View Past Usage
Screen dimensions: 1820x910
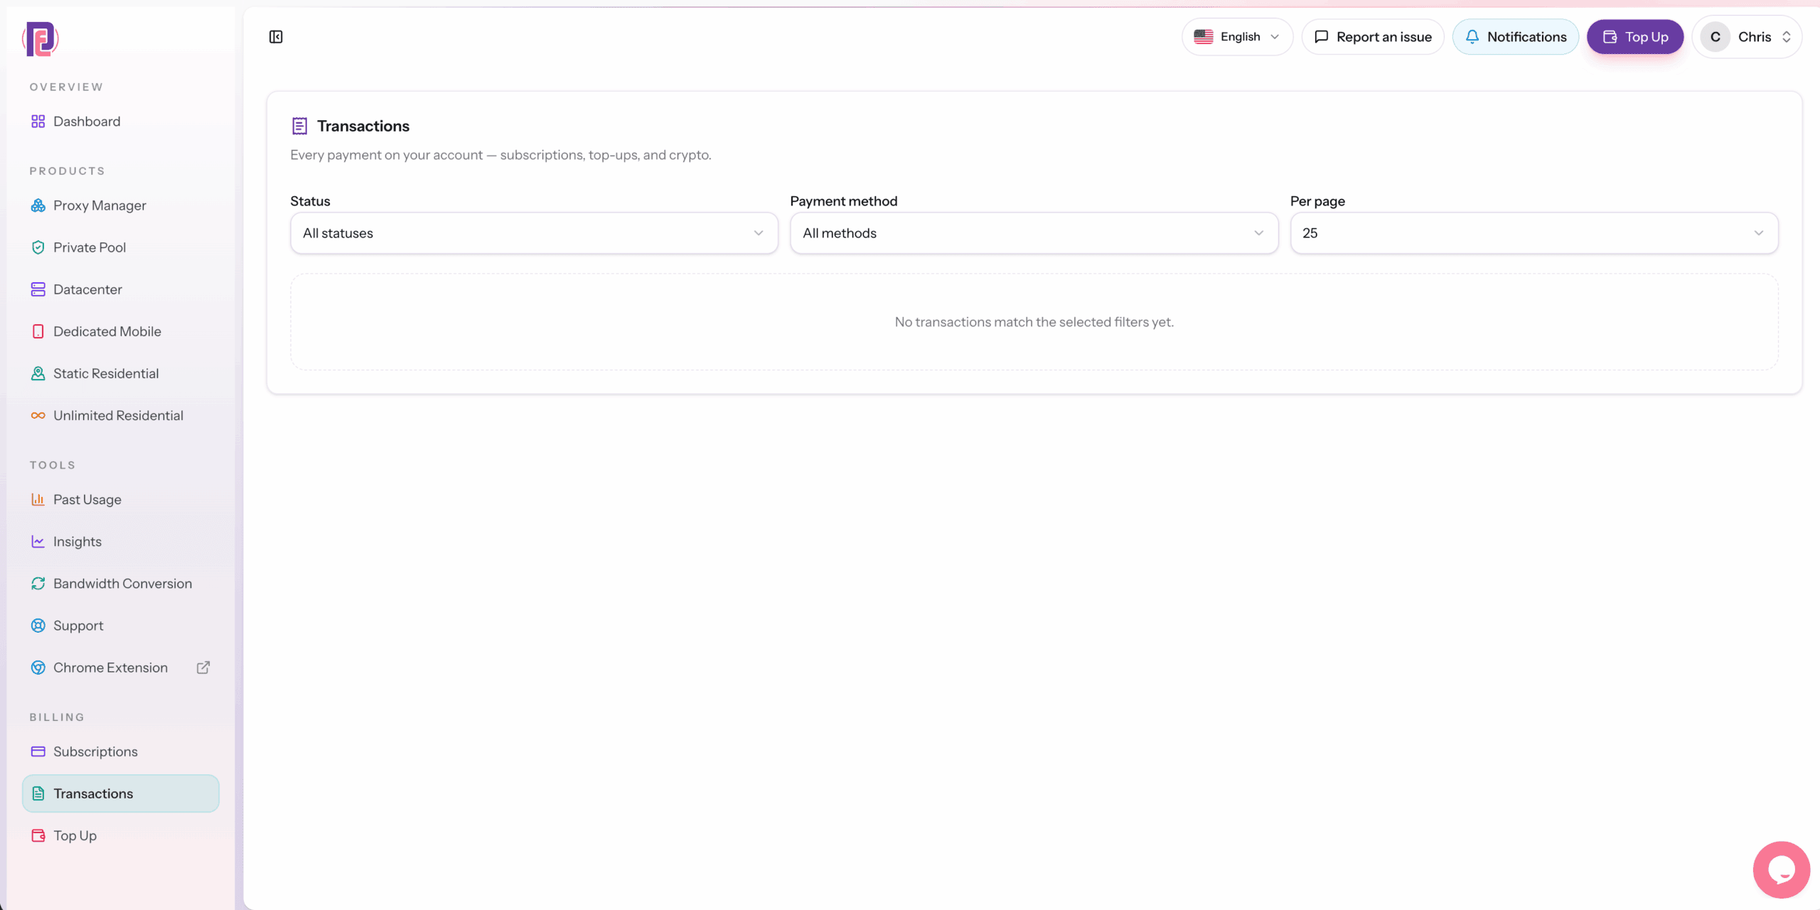pyautogui.click(x=121, y=500)
